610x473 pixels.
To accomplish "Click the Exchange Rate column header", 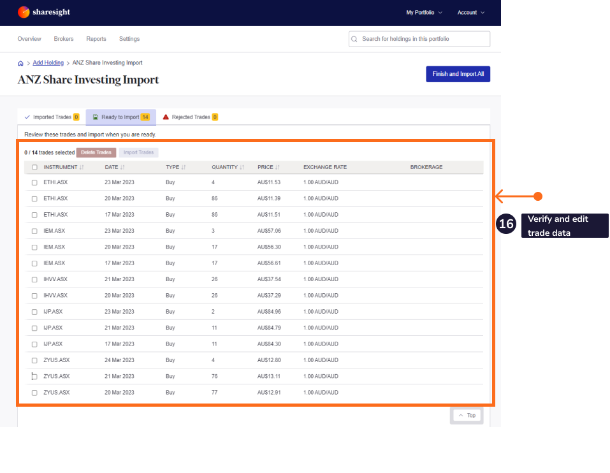I will (325, 167).
